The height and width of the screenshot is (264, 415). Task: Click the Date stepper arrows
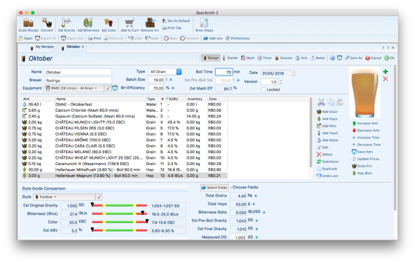[294, 74]
